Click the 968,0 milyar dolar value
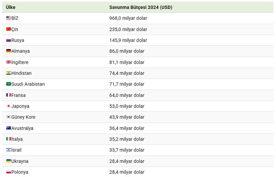Image resolution: width=276 pixels, height=177 pixels. [128, 18]
